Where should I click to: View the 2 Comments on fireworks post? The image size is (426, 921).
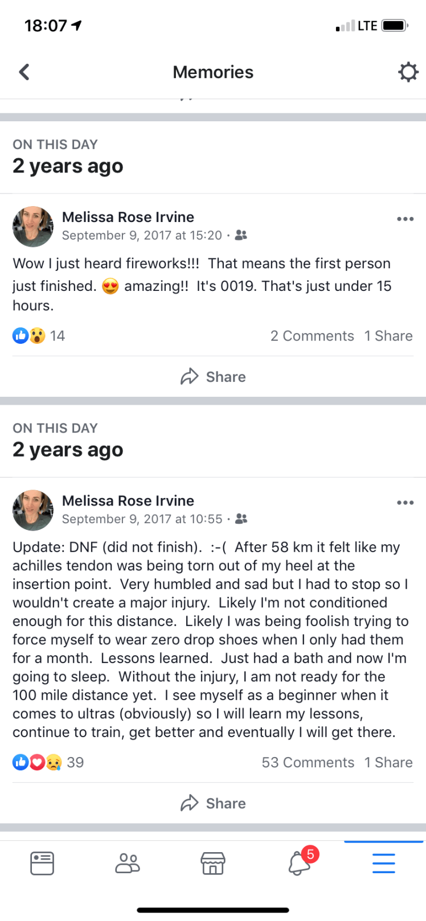(x=312, y=336)
